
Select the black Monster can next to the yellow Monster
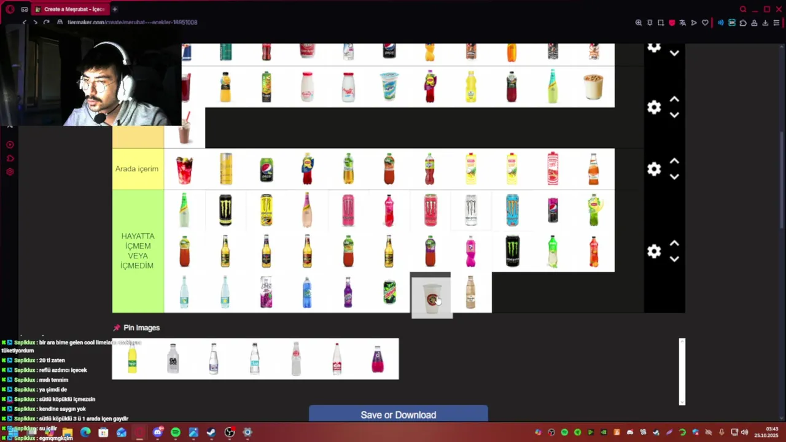[225, 210]
